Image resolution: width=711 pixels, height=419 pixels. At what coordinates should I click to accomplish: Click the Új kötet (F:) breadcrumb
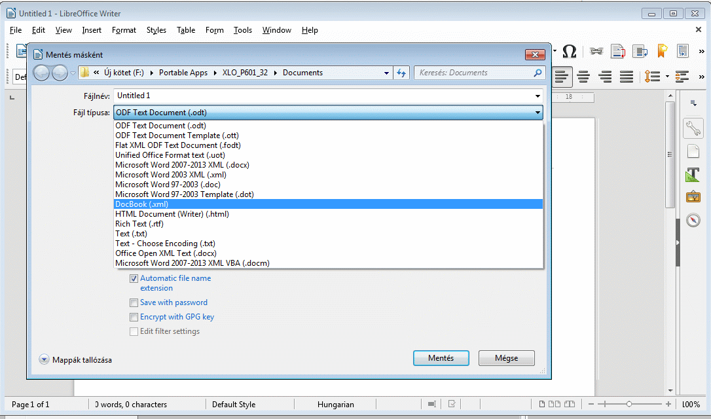pyautogui.click(x=124, y=73)
